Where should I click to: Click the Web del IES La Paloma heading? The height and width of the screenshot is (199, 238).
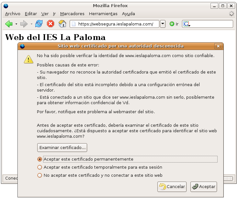tap(55, 37)
